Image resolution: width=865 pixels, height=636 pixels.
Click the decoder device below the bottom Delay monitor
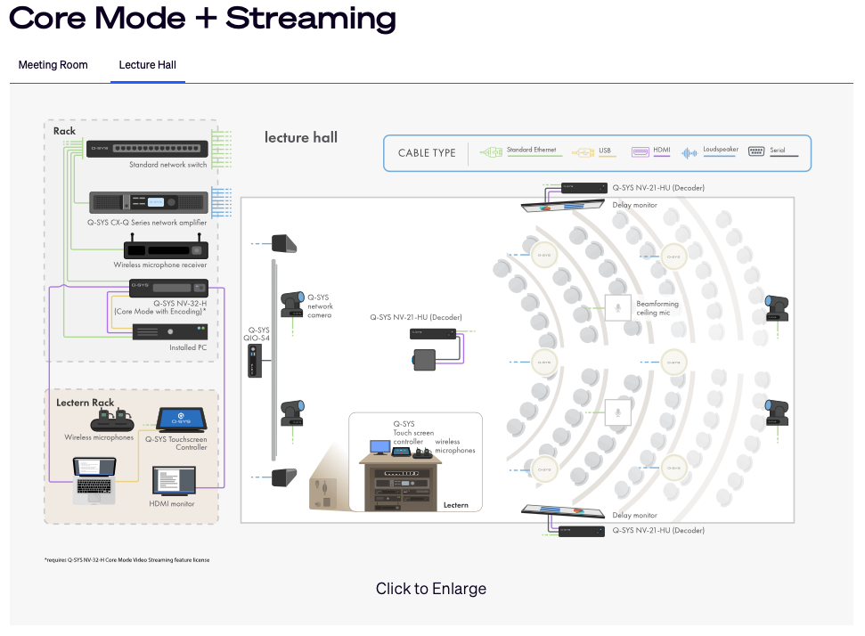coord(582,532)
